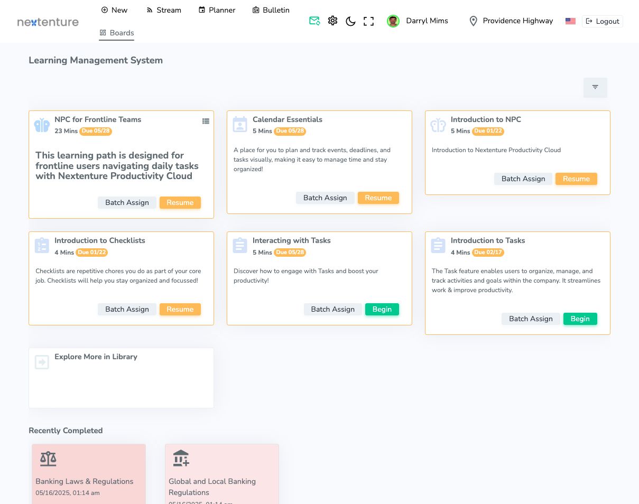The width and height of the screenshot is (639, 504).
Task: Click the Nextenture logo
Action: (x=48, y=22)
